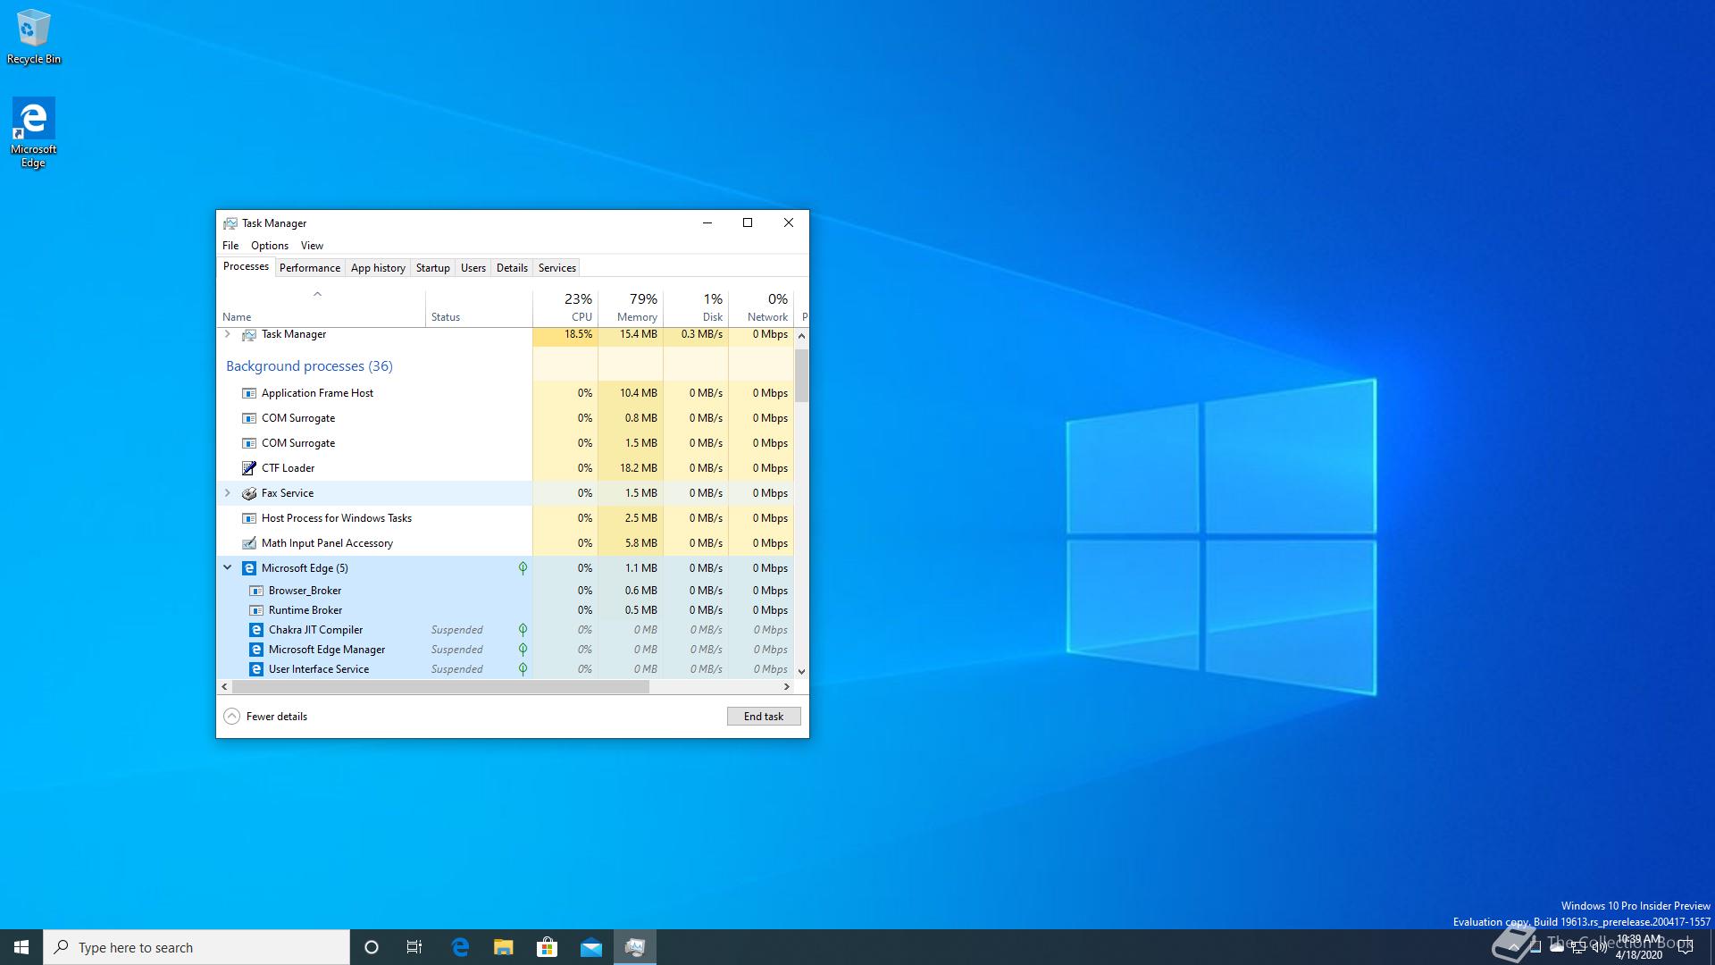Click the Application Frame Host process icon
Image resolution: width=1715 pixels, height=965 pixels.
(249, 393)
